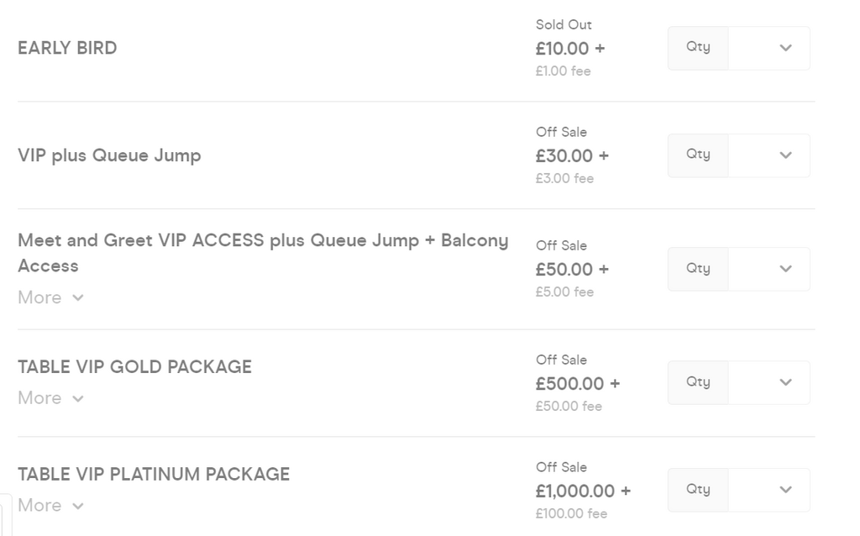Click the TABLE VIP GOLD PACKAGE title
Image resolution: width=860 pixels, height=536 pixels.
(x=134, y=367)
